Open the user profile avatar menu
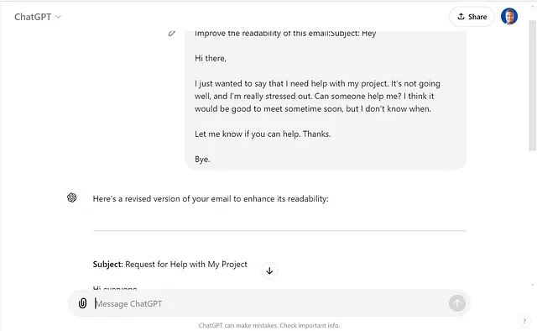The width and height of the screenshot is (537, 331). pos(509,17)
